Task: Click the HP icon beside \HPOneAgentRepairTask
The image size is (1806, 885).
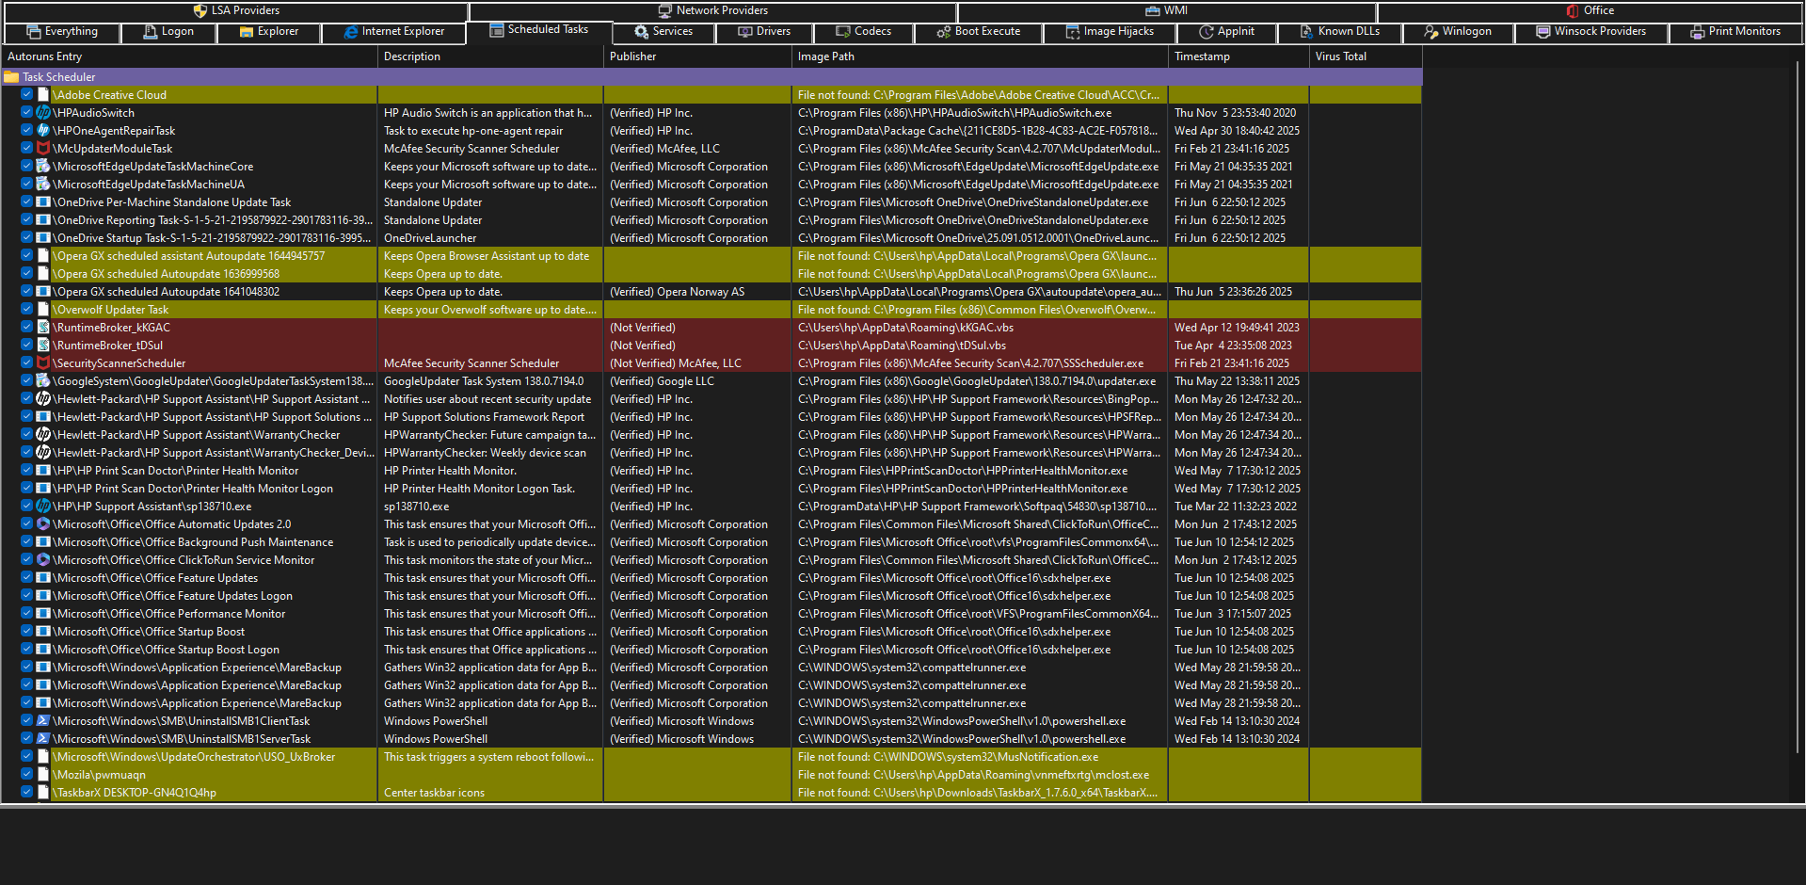Action: point(43,131)
